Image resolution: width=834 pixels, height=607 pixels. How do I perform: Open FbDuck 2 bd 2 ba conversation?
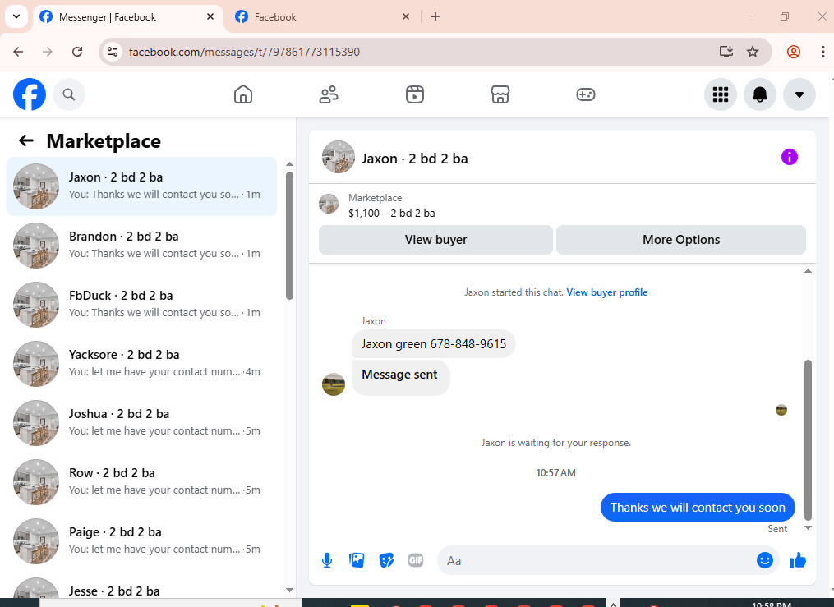coord(141,304)
